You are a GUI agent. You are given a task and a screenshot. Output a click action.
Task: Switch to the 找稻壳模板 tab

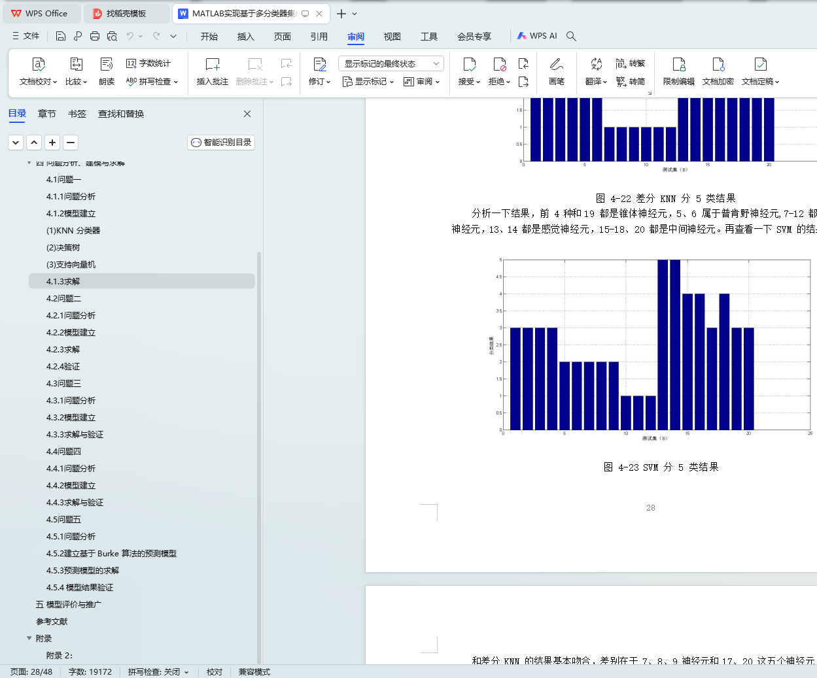click(127, 13)
